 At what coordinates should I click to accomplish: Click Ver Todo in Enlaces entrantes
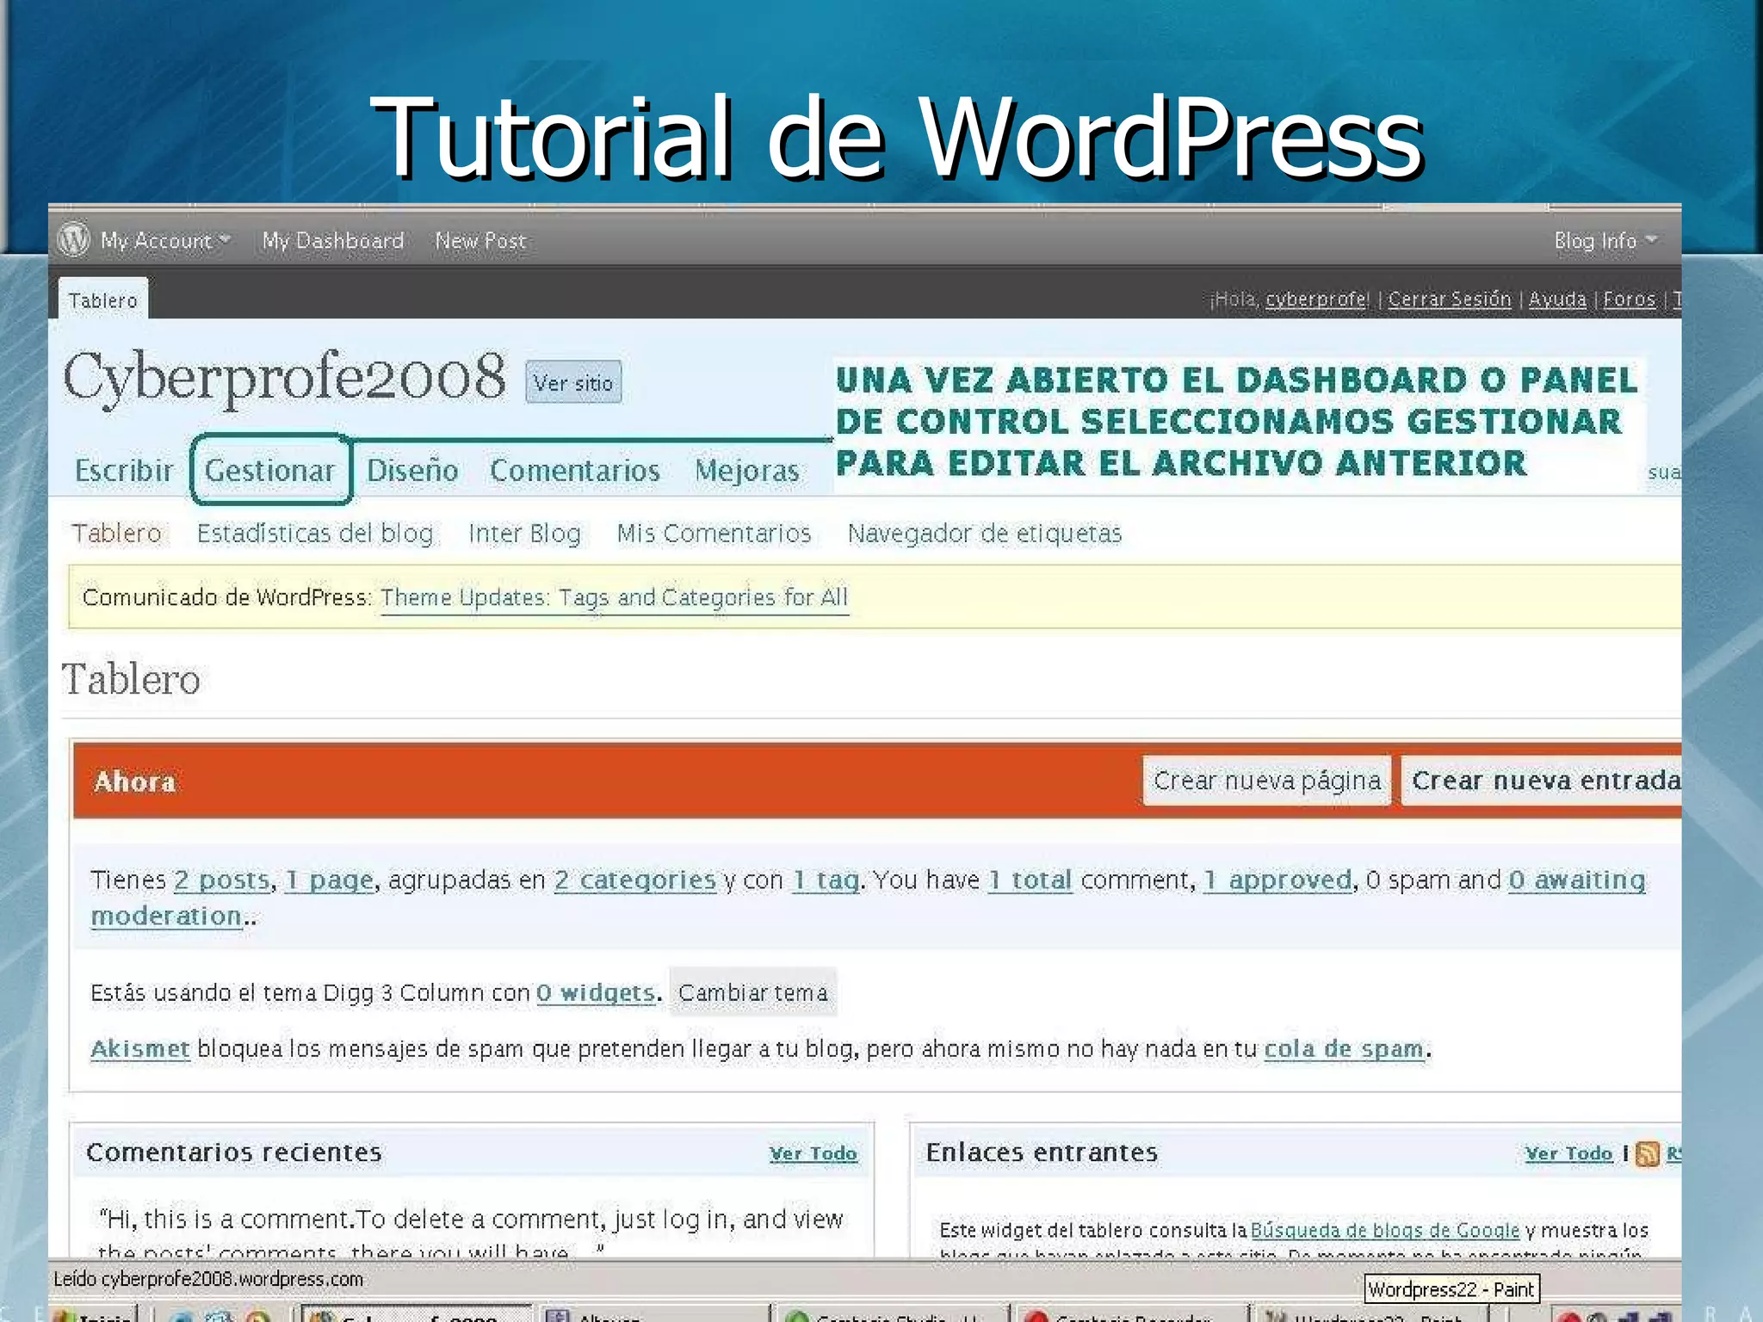(1568, 1153)
